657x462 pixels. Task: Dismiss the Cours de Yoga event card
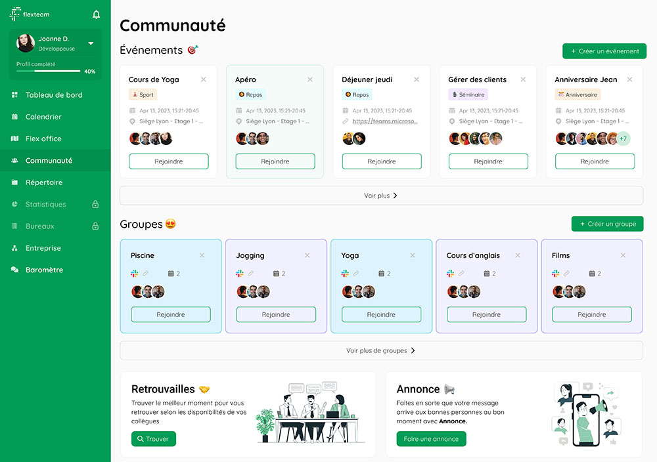[203, 79]
